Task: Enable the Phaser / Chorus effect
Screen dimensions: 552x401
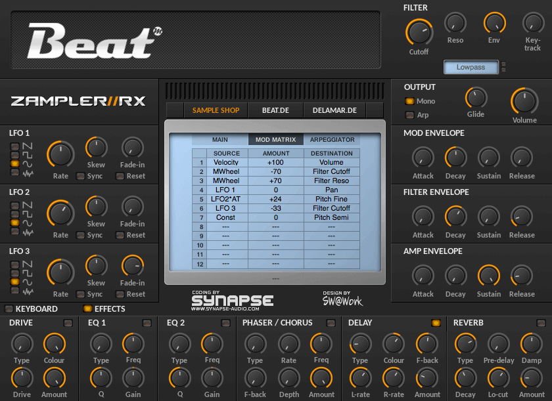Action: 331,323
